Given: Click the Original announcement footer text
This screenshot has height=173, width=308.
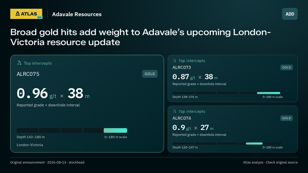Looking at the screenshot, I should 47,162.
